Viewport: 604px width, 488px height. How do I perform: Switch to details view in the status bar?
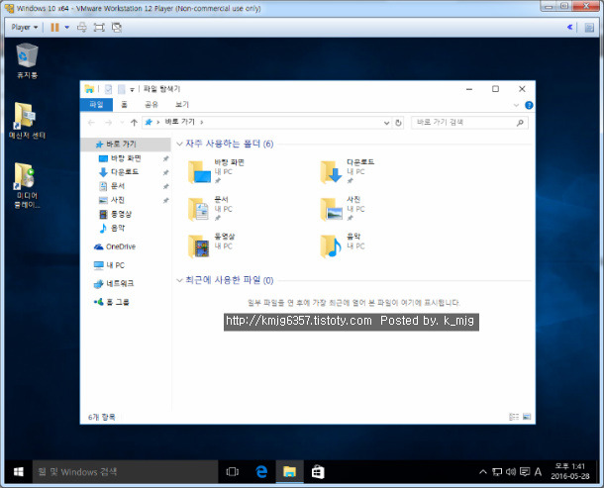click(514, 417)
